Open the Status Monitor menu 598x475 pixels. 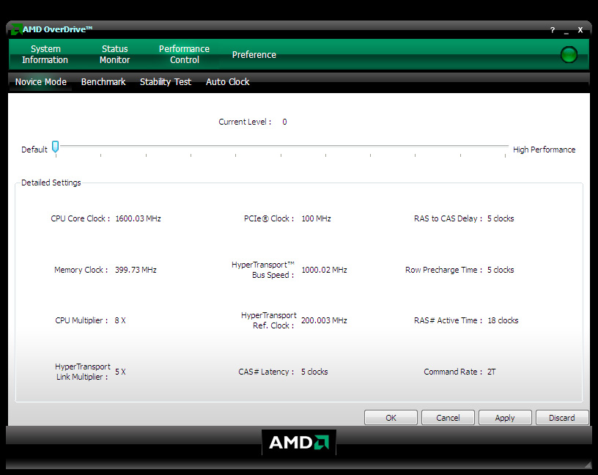[x=114, y=54]
